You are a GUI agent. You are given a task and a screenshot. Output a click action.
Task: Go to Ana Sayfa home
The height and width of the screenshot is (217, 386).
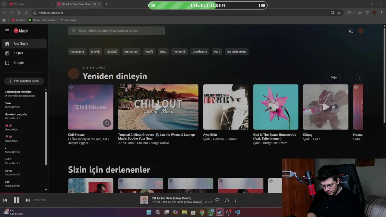pos(24,43)
